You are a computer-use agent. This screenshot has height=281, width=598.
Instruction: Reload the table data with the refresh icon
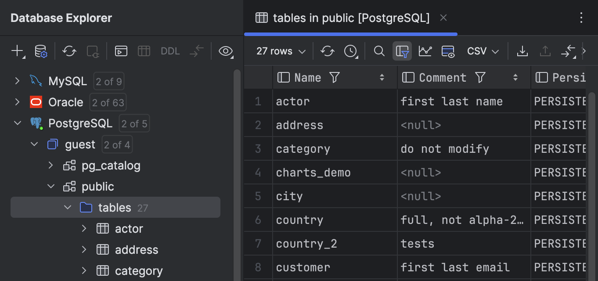click(x=327, y=51)
